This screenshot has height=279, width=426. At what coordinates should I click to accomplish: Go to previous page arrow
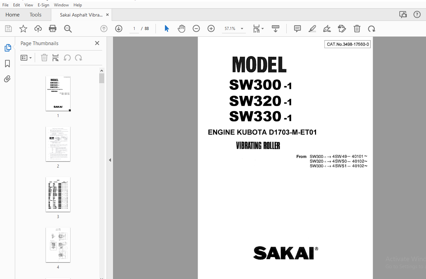point(104,29)
